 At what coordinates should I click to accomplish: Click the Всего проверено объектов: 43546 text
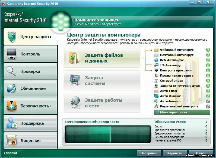pyautogui.click(x=92, y=122)
